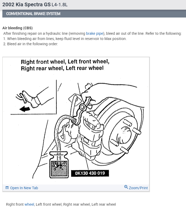Click the 'Open In New Tab' text link
Screen dimensions: 186x213
24,188
